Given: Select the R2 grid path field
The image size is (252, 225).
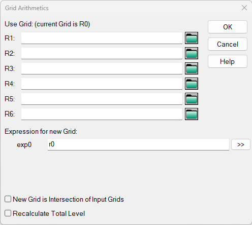Looking at the screenshot, I should (x=102, y=53).
